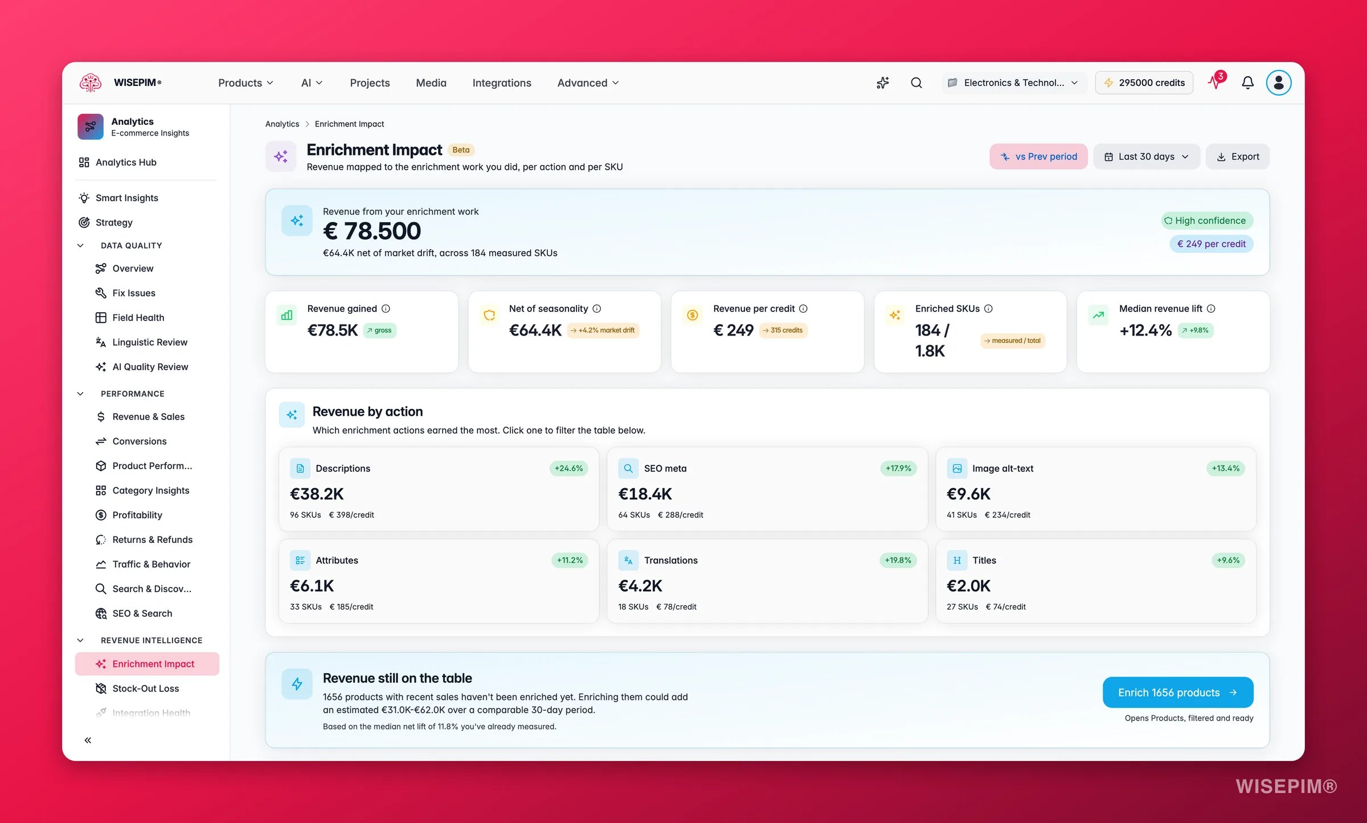This screenshot has height=823, width=1367.
Task: Filter by the Translations €4.2K card
Action: tap(767, 581)
